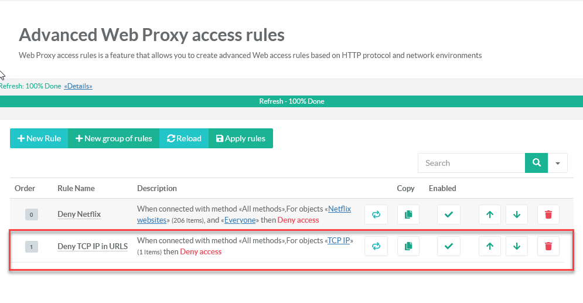583x303 pixels.
Task: Click New group of rules button
Action: pyautogui.click(x=114, y=138)
